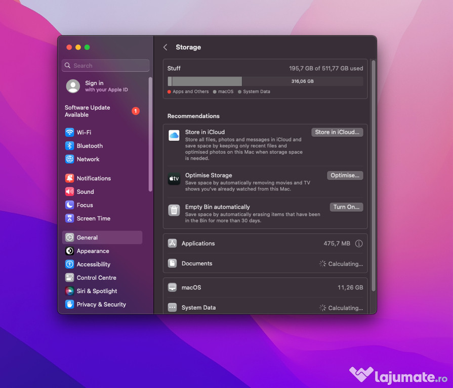Open the Store in iCloud… button
Viewport: 453px width, 388px height.
coord(337,132)
